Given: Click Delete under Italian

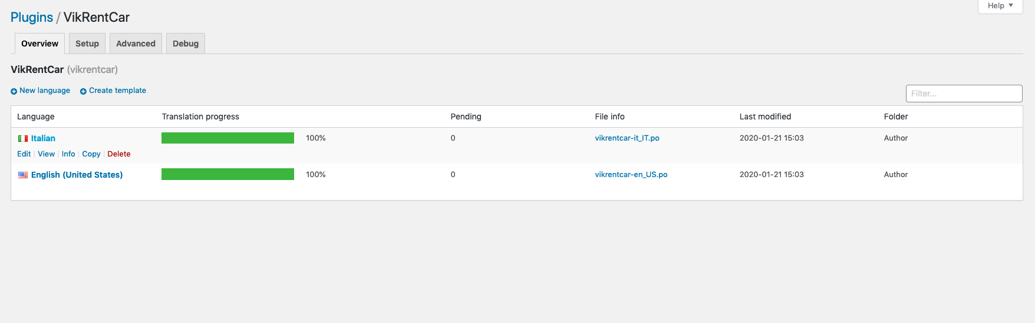Looking at the screenshot, I should click(x=119, y=154).
